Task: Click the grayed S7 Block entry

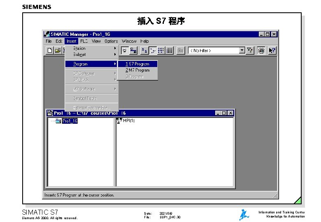Action: click(x=92, y=79)
